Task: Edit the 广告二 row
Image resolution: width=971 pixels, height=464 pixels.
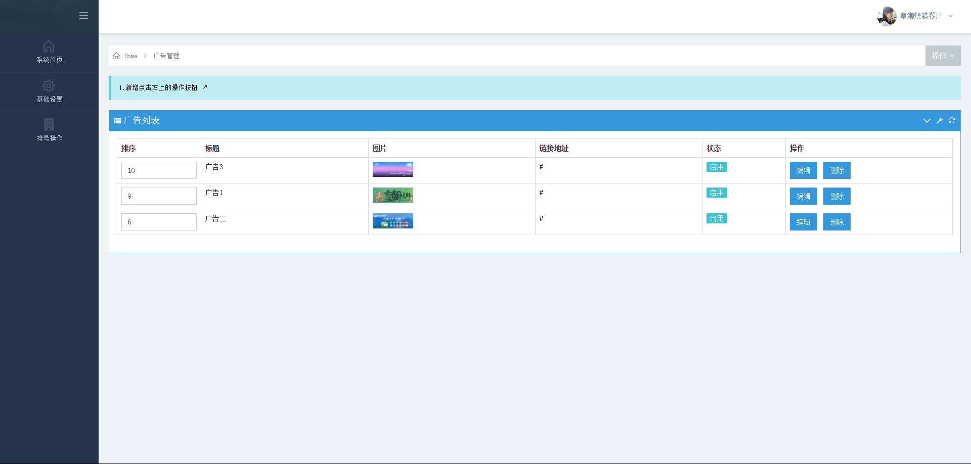Action: [803, 222]
